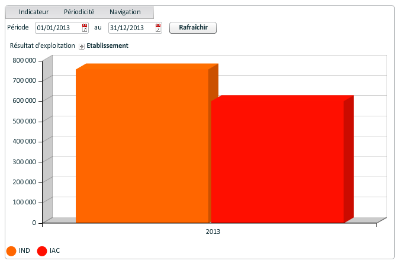Click the IND legend label
The image size is (399, 264).
pyautogui.click(x=24, y=250)
